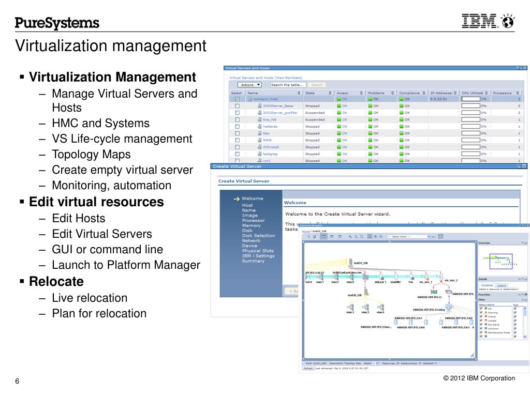This screenshot has width=530, height=397.
Task: Sort table by Name column arrows
Action: click(x=299, y=93)
